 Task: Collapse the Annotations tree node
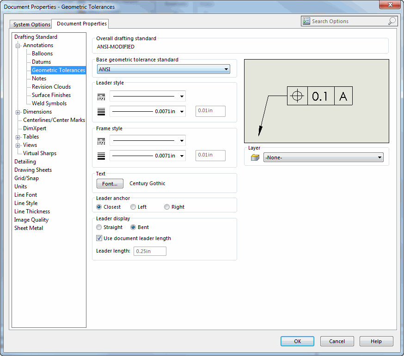pyautogui.click(x=18, y=46)
